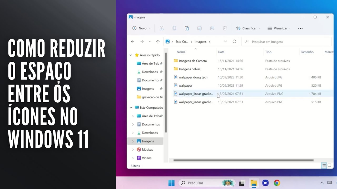This screenshot has width=337, height=189.
Task: Expand address bar history dropdown
Action: (225, 41)
